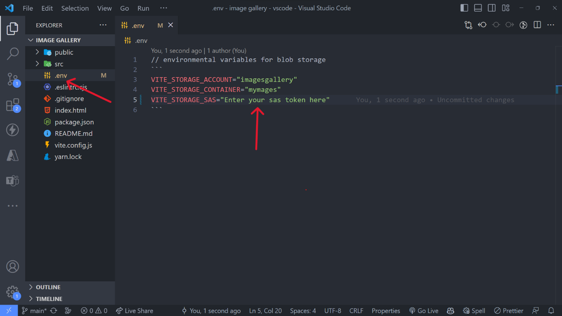Toggle Primary Side Bar layout button
The height and width of the screenshot is (316, 562).
click(464, 8)
